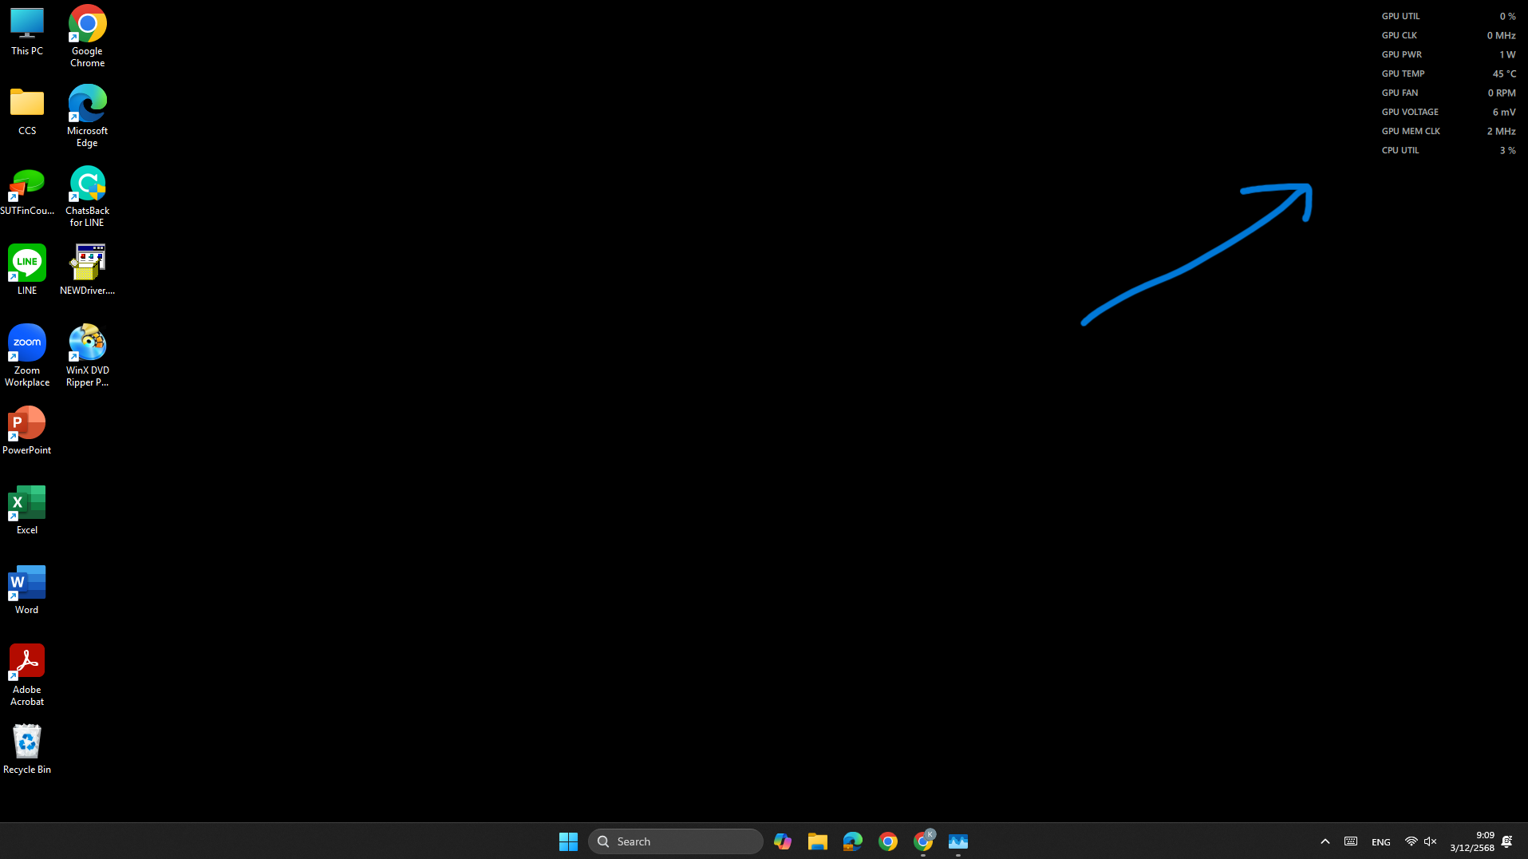
Task: Expand the hidden system tray icons
Action: (x=1325, y=841)
